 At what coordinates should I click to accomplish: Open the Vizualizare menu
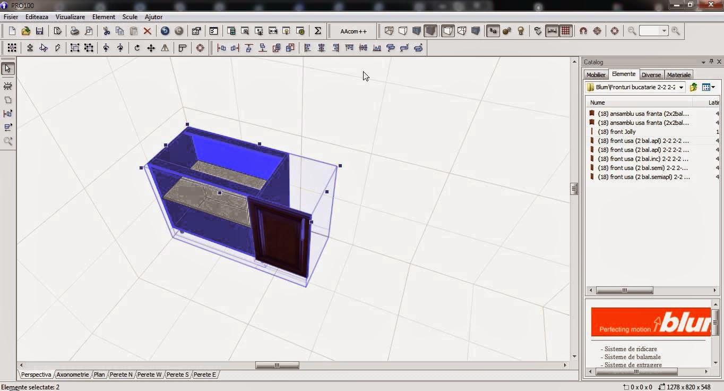[x=70, y=17]
